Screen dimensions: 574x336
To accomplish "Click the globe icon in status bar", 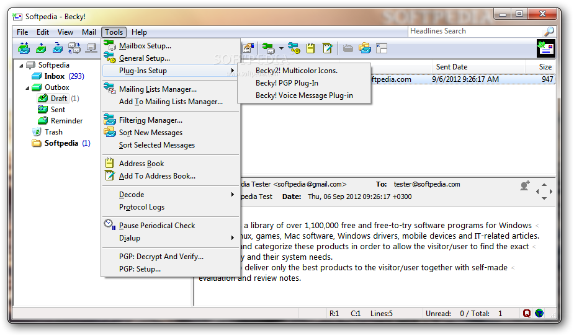I will 539,313.
